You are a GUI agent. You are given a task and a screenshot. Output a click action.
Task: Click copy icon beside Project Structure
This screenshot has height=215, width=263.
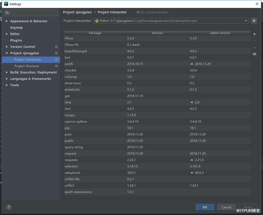coord(56,66)
